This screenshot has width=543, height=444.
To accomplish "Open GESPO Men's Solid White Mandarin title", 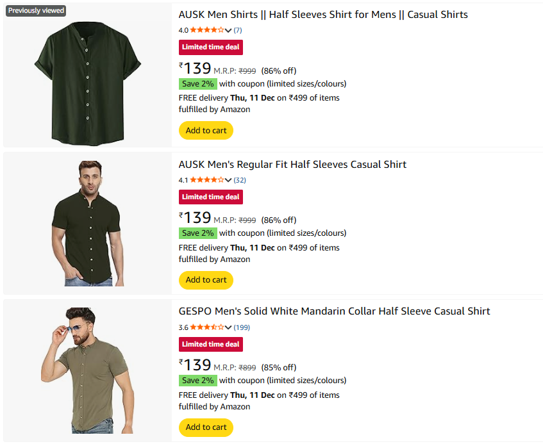I will 334,311.
